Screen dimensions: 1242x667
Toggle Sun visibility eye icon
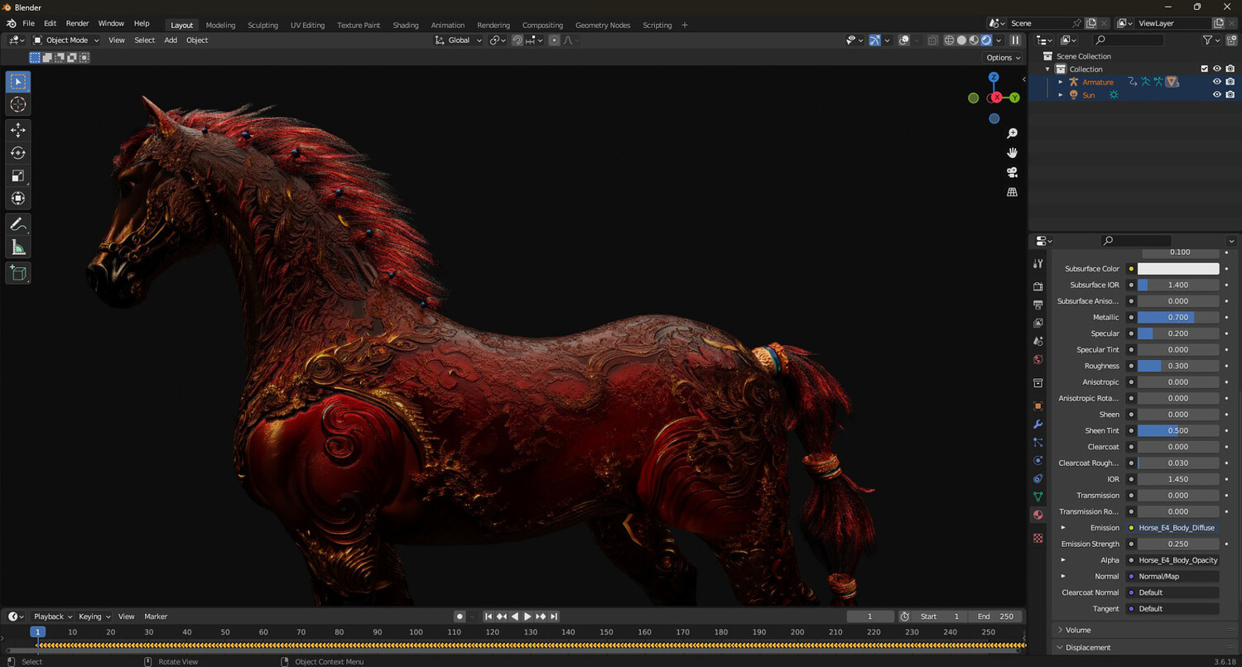coord(1216,95)
